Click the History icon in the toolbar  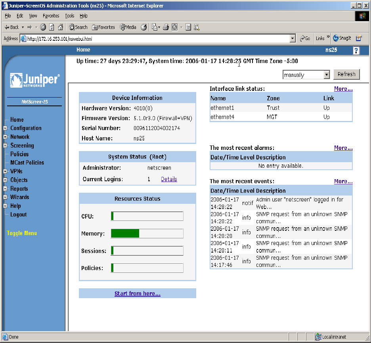[x=143, y=27]
